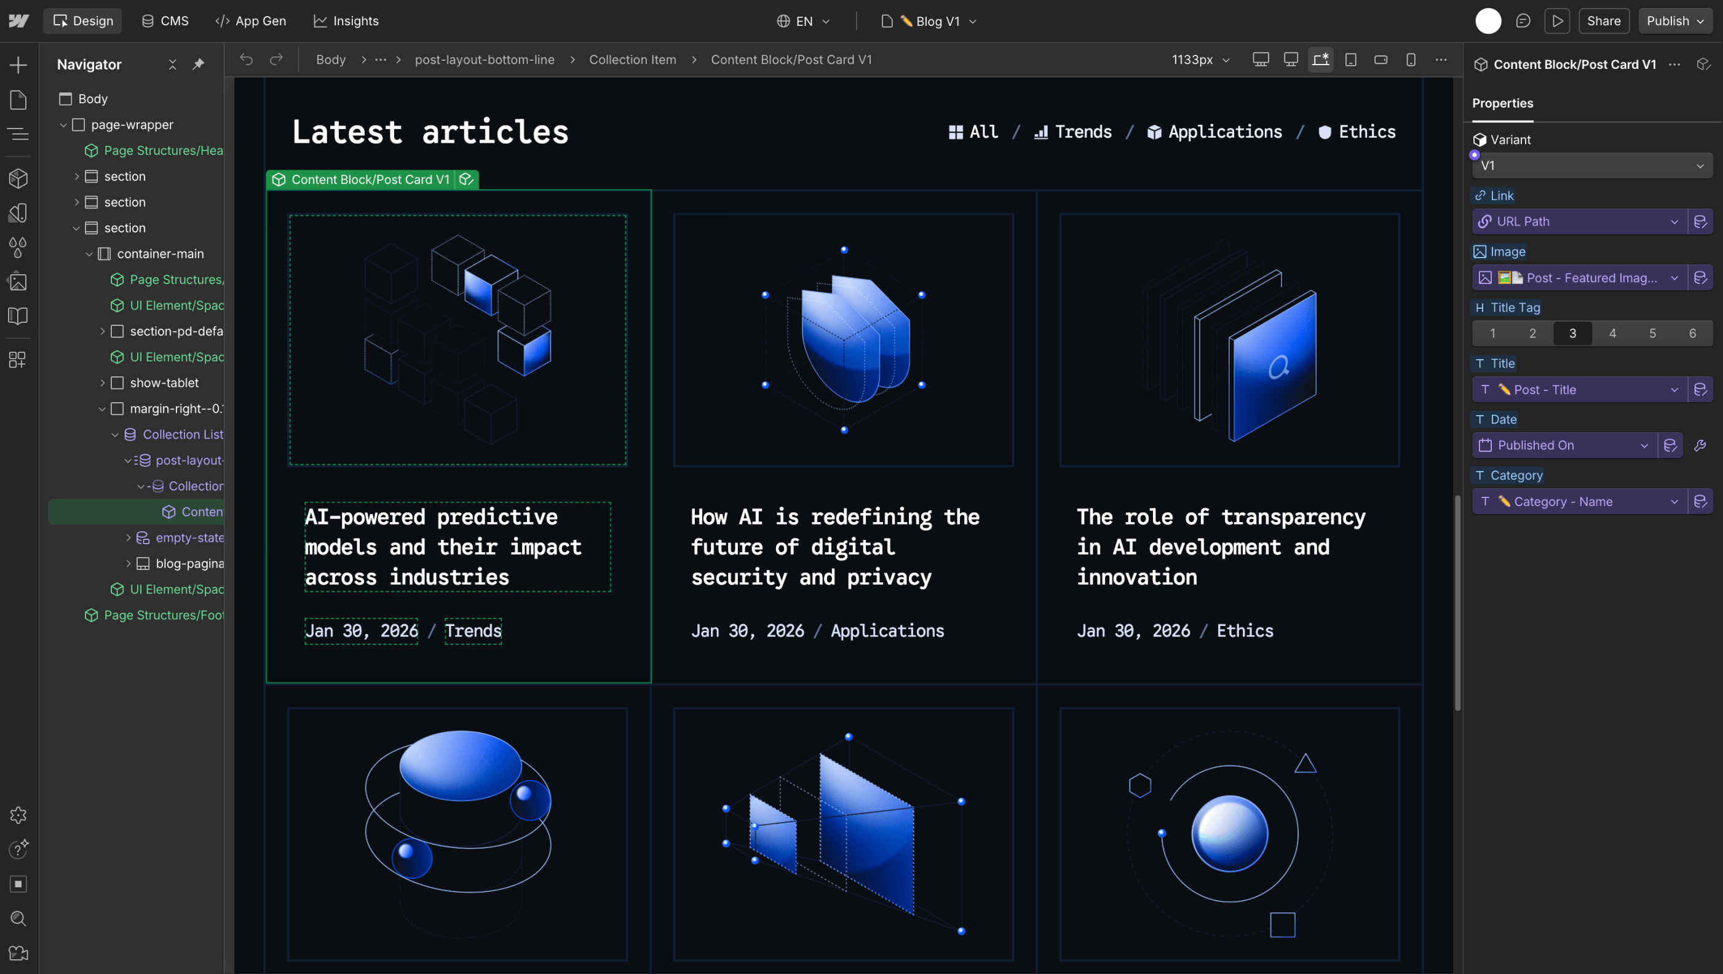Image resolution: width=1723 pixels, height=974 pixels.
Task: Open the Variables panel
Action: coord(18,248)
